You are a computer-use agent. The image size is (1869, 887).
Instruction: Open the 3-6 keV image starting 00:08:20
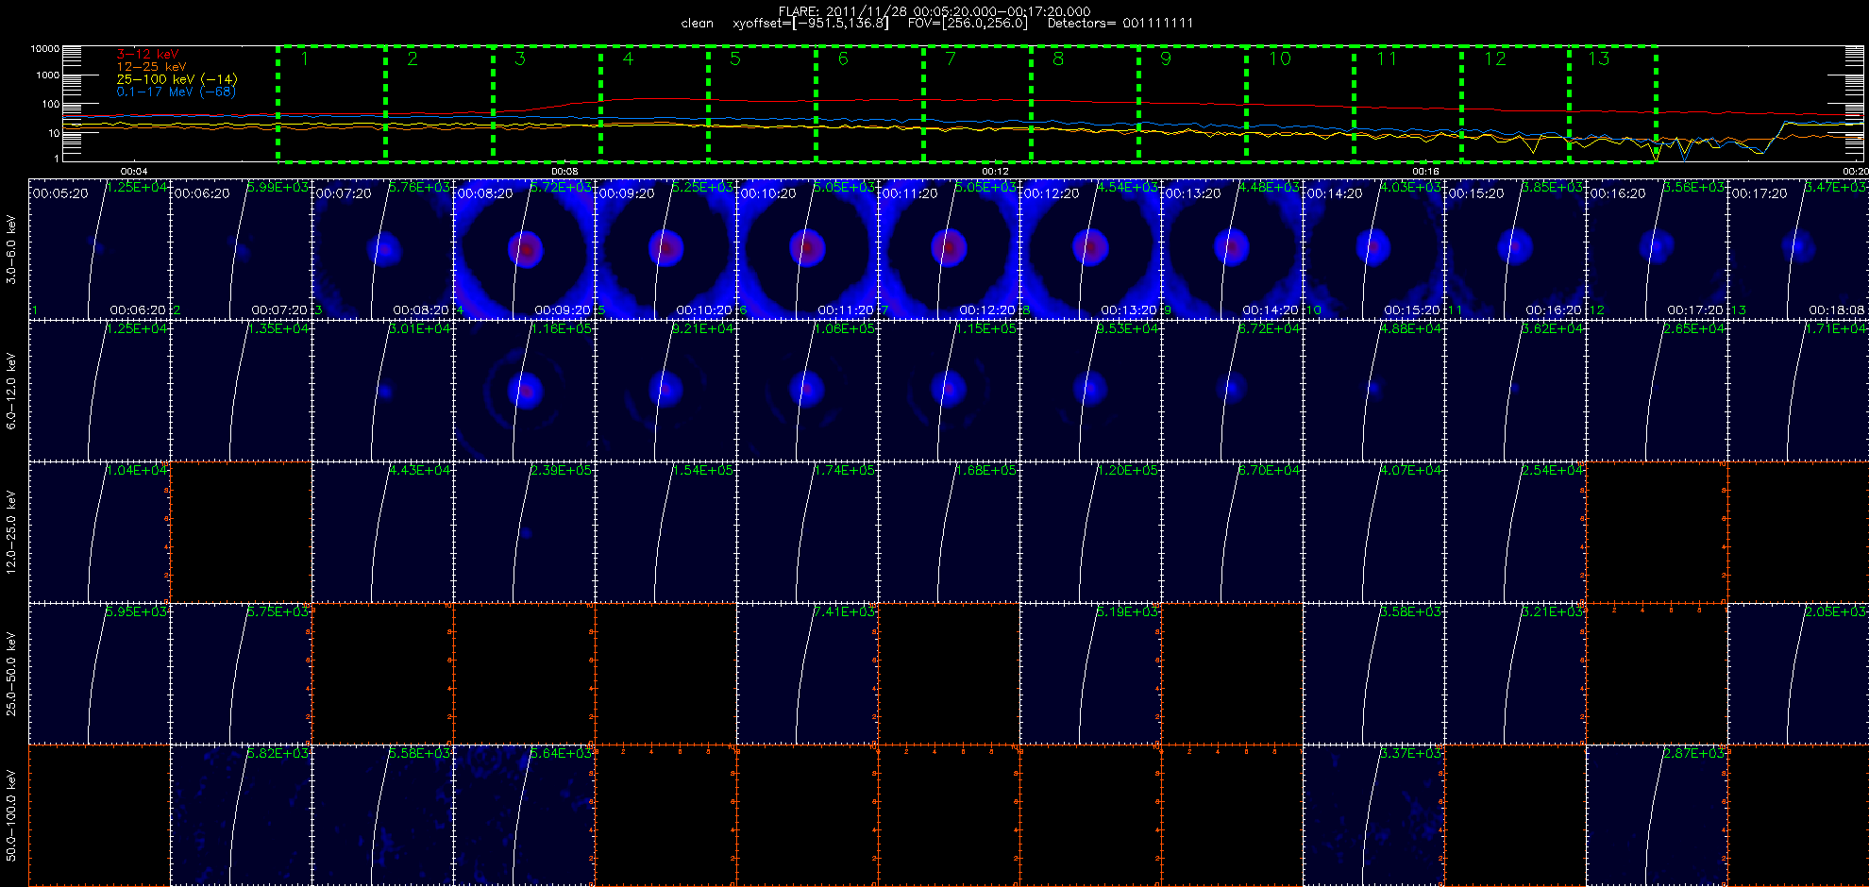point(524,249)
